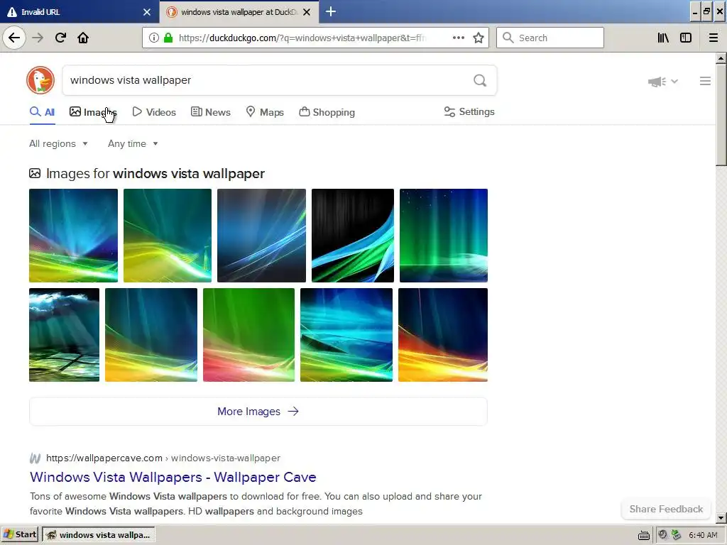Screen dimensions: 727x545
Task: Open first blue aurora wallpaper thumbnail
Action: click(x=73, y=236)
